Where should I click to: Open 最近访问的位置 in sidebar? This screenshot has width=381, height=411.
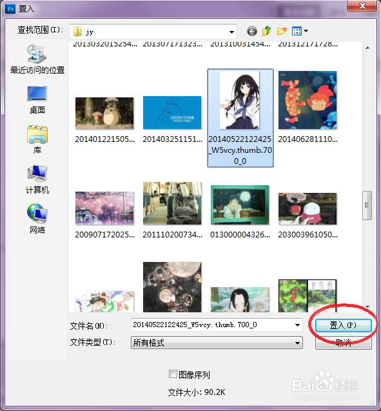[37, 59]
